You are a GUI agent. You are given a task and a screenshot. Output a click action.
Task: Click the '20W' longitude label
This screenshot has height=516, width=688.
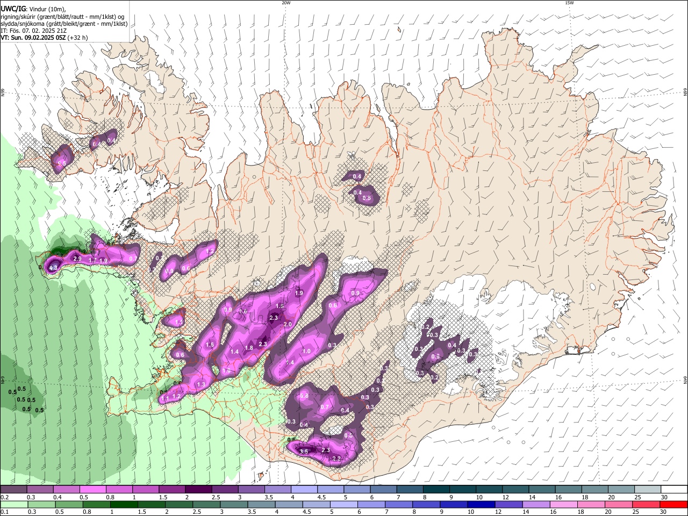(x=286, y=3)
